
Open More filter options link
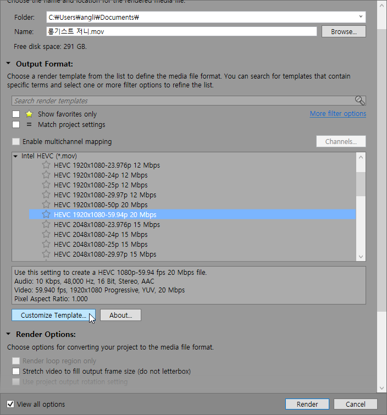338,114
